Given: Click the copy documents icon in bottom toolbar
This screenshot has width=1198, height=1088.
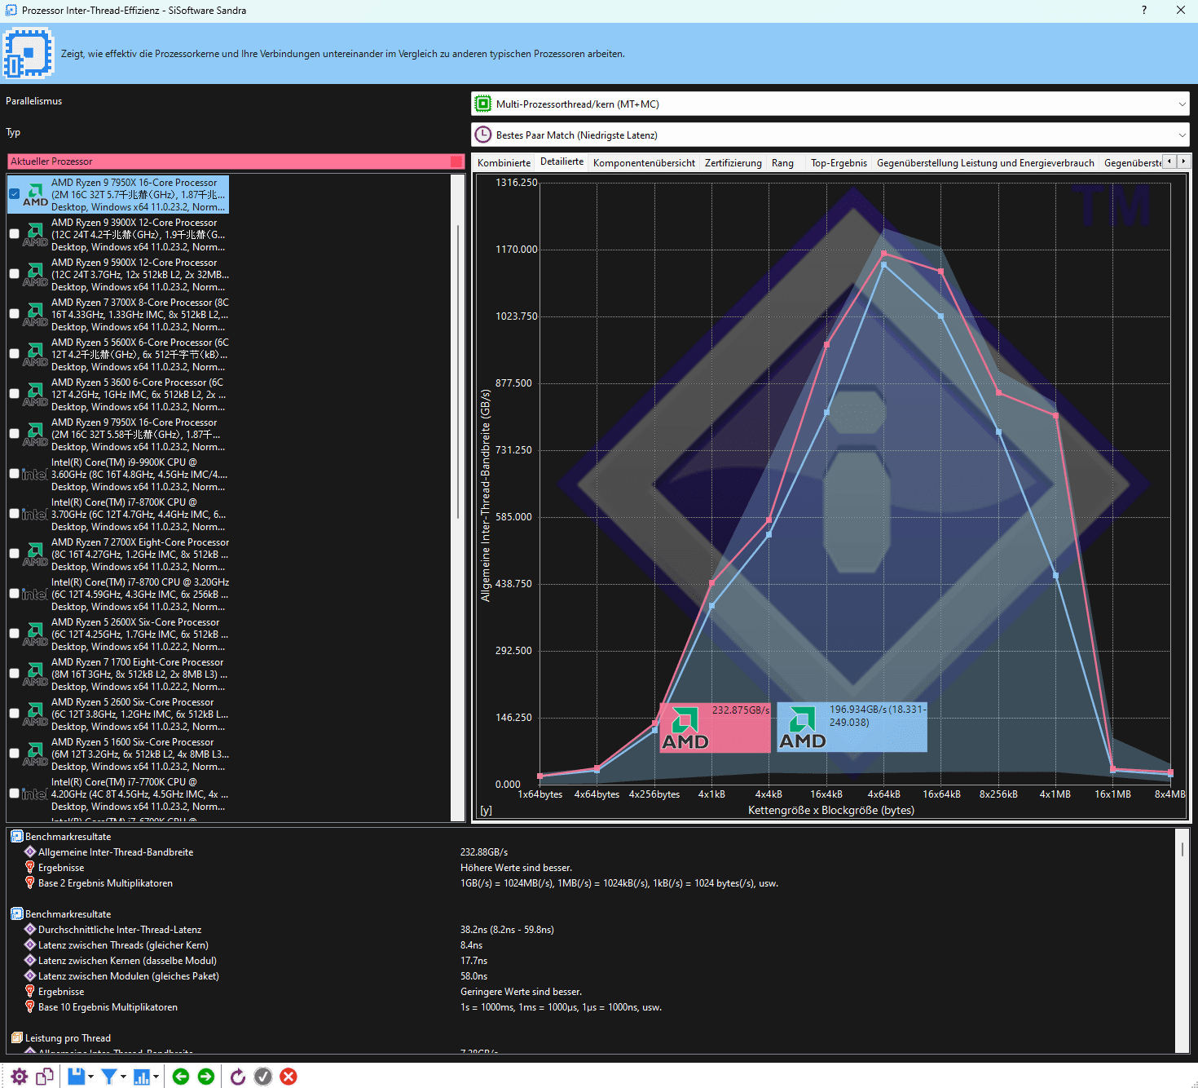Looking at the screenshot, I should click(45, 1077).
